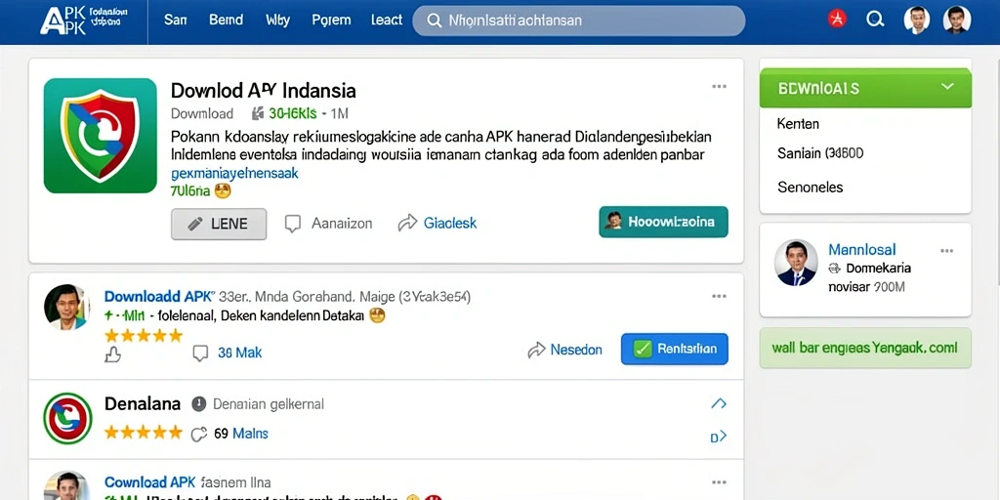This screenshot has height=500, width=1000.
Task: Open the Cownload APK post title
Action: 149,482
